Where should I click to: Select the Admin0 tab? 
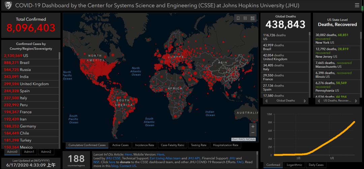pyautogui.click(x=12, y=151)
